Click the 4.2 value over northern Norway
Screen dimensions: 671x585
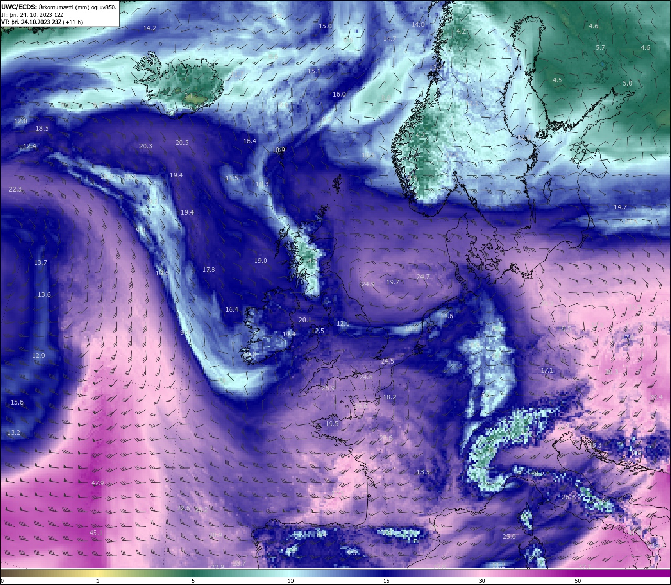461,31
